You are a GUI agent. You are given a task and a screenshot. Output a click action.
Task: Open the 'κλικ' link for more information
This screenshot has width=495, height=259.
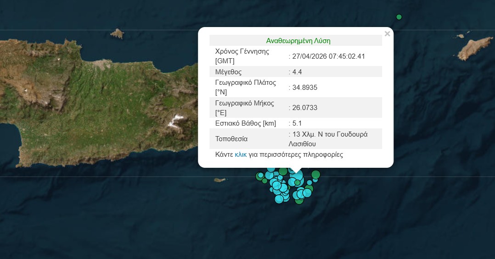click(x=241, y=155)
